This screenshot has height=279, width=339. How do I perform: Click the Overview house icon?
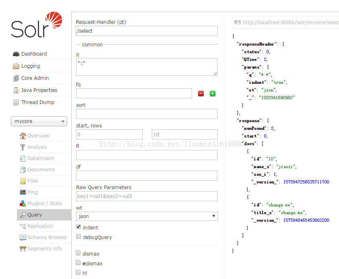click(x=23, y=136)
